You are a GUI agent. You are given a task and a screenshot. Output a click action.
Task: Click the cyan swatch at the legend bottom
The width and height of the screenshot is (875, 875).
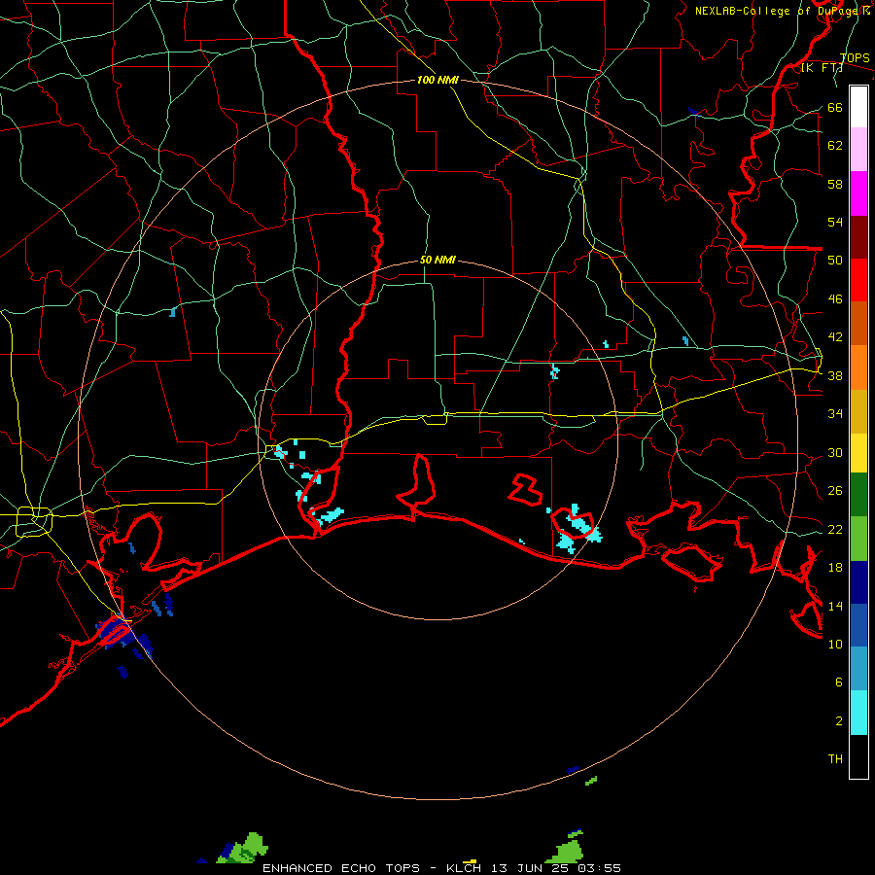point(858,713)
